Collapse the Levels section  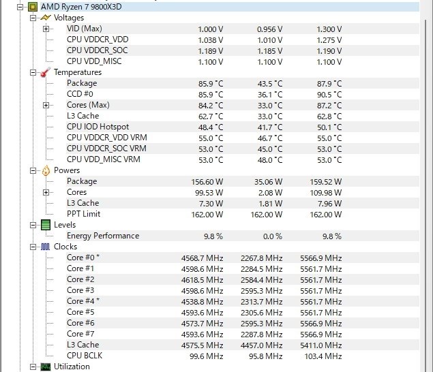click(x=33, y=226)
